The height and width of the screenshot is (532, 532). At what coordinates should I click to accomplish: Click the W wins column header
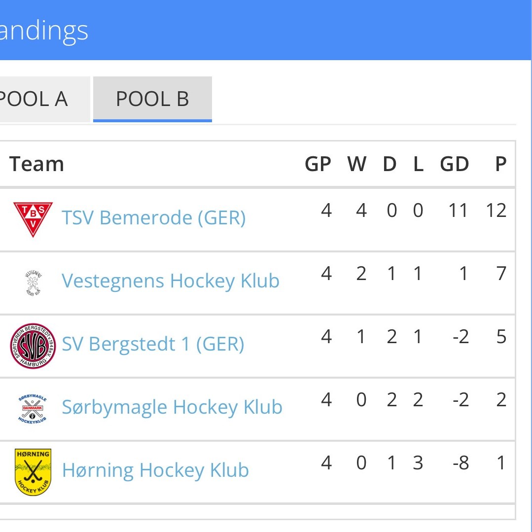coord(357,164)
